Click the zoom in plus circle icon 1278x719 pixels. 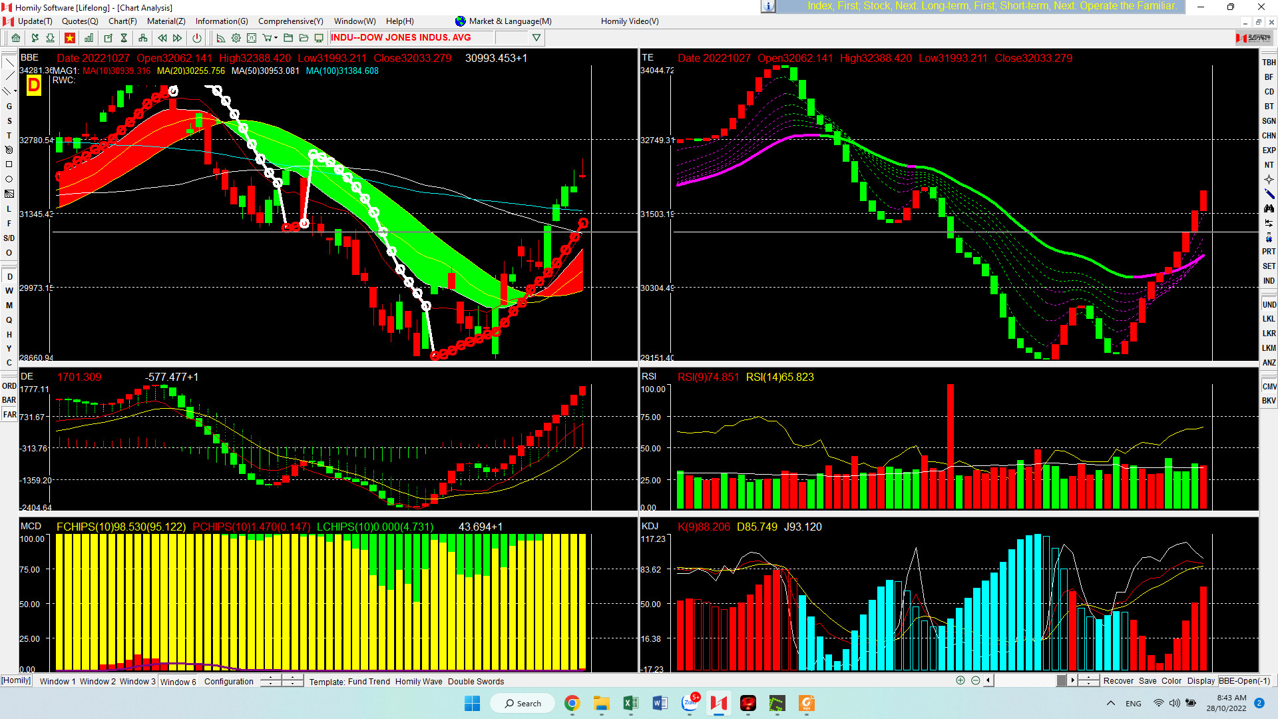coord(960,680)
